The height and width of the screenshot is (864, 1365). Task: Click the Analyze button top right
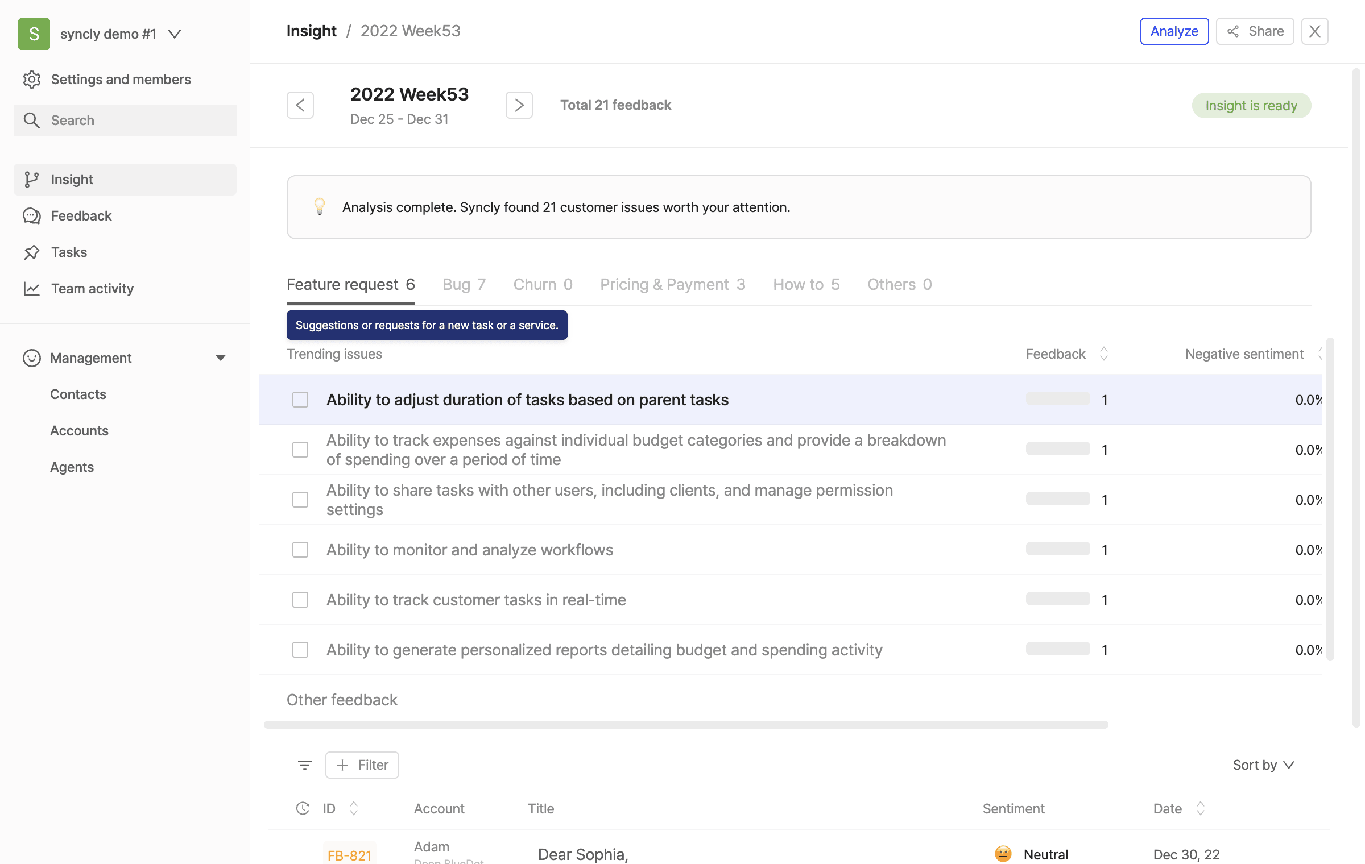point(1174,31)
